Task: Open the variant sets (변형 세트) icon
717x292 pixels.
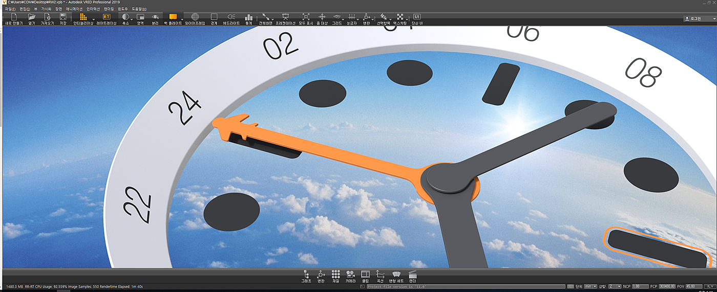Action: coord(397,275)
